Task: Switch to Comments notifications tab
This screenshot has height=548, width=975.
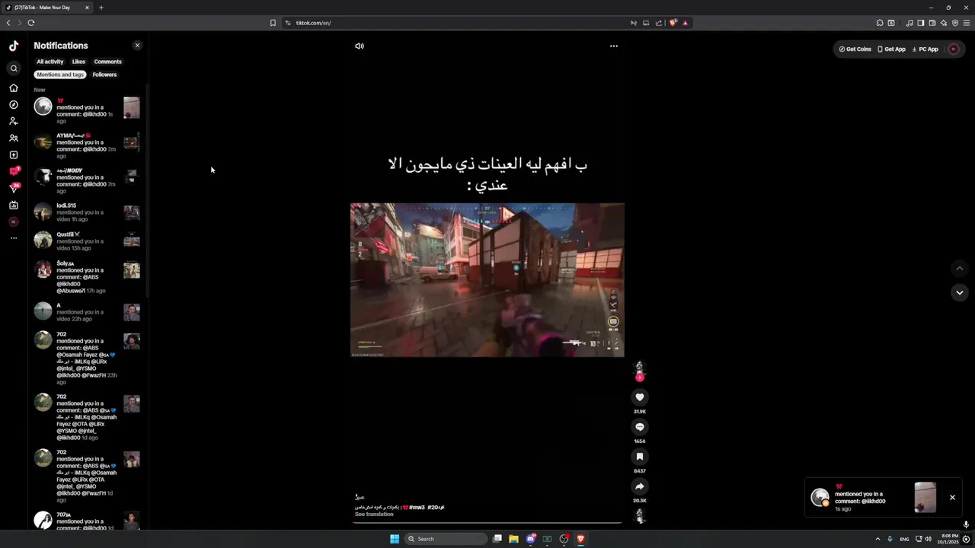Action: 107,62
